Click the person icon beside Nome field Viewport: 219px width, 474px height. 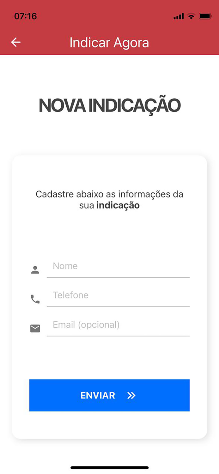pyautogui.click(x=35, y=269)
